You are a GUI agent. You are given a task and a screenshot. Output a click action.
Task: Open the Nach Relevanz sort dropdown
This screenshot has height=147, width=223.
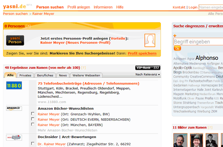pos(148,74)
